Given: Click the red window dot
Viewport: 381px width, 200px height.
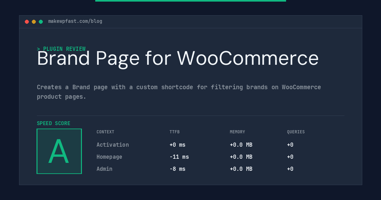Looking at the screenshot, I should tap(27, 22).
